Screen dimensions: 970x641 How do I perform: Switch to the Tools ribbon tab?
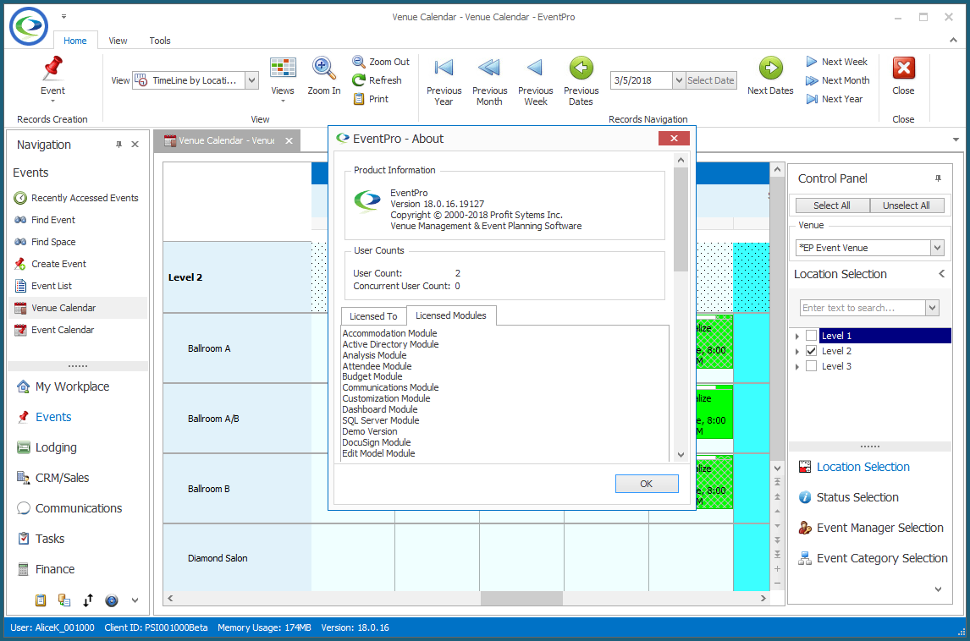point(160,41)
